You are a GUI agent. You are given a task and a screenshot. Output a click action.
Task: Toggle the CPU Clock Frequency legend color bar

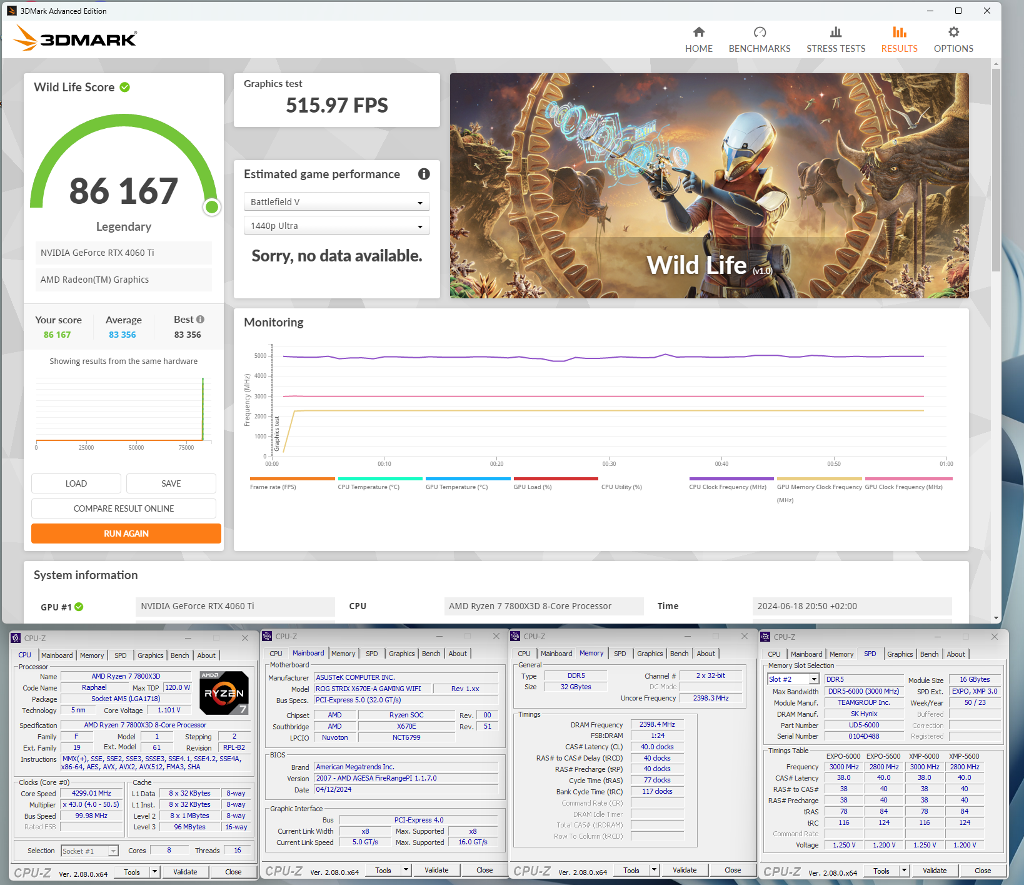[x=731, y=479]
